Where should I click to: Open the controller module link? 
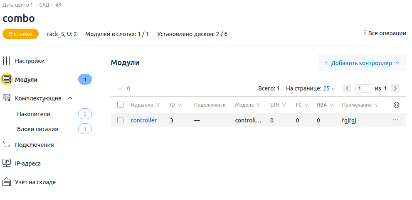[x=143, y=120]
